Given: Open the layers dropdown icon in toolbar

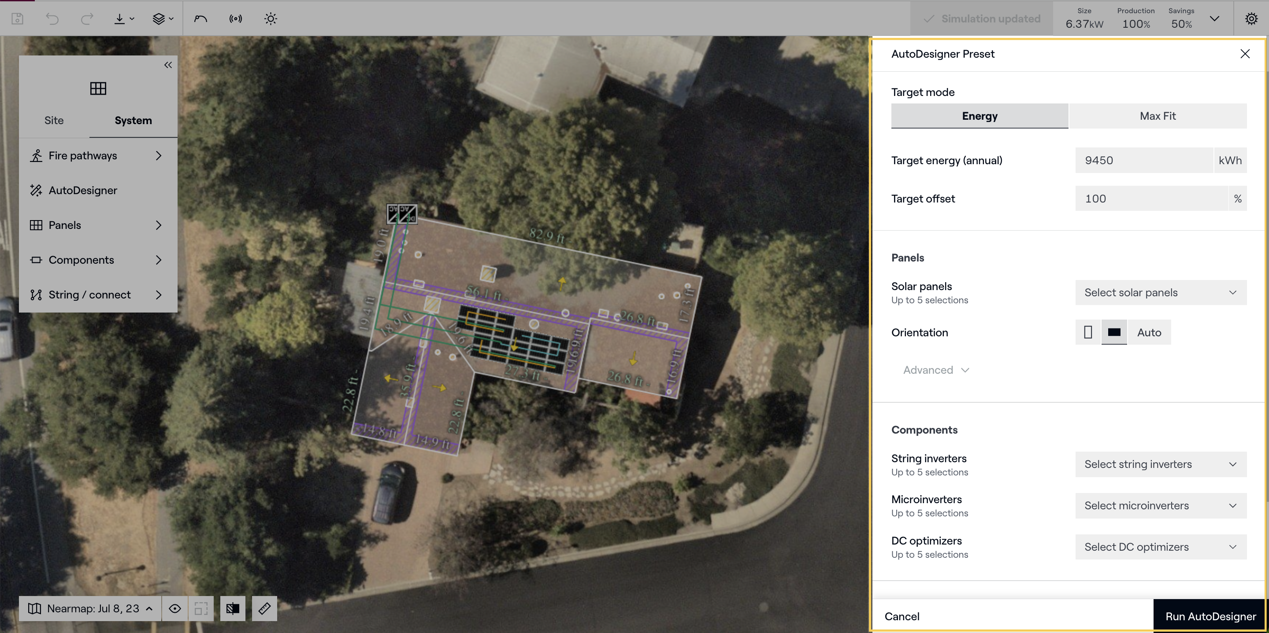Looking at the screenshot, I should (163, 18).
